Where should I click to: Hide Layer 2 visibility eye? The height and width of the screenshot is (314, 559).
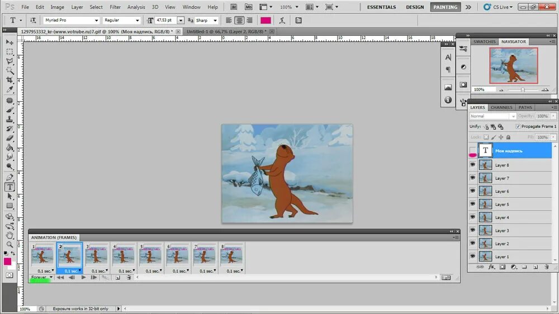pos(473,243)
